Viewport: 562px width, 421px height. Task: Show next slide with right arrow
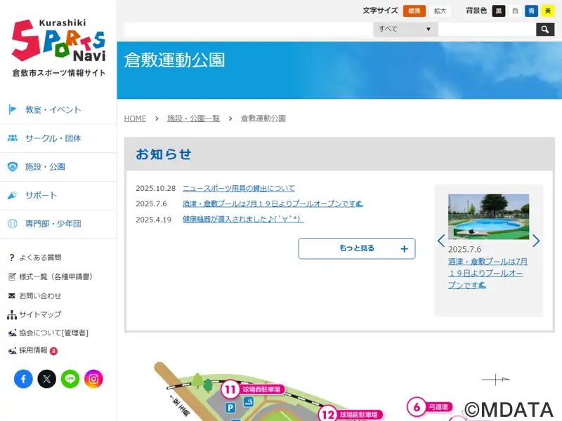pyautogui.click(x=536, y=241)
